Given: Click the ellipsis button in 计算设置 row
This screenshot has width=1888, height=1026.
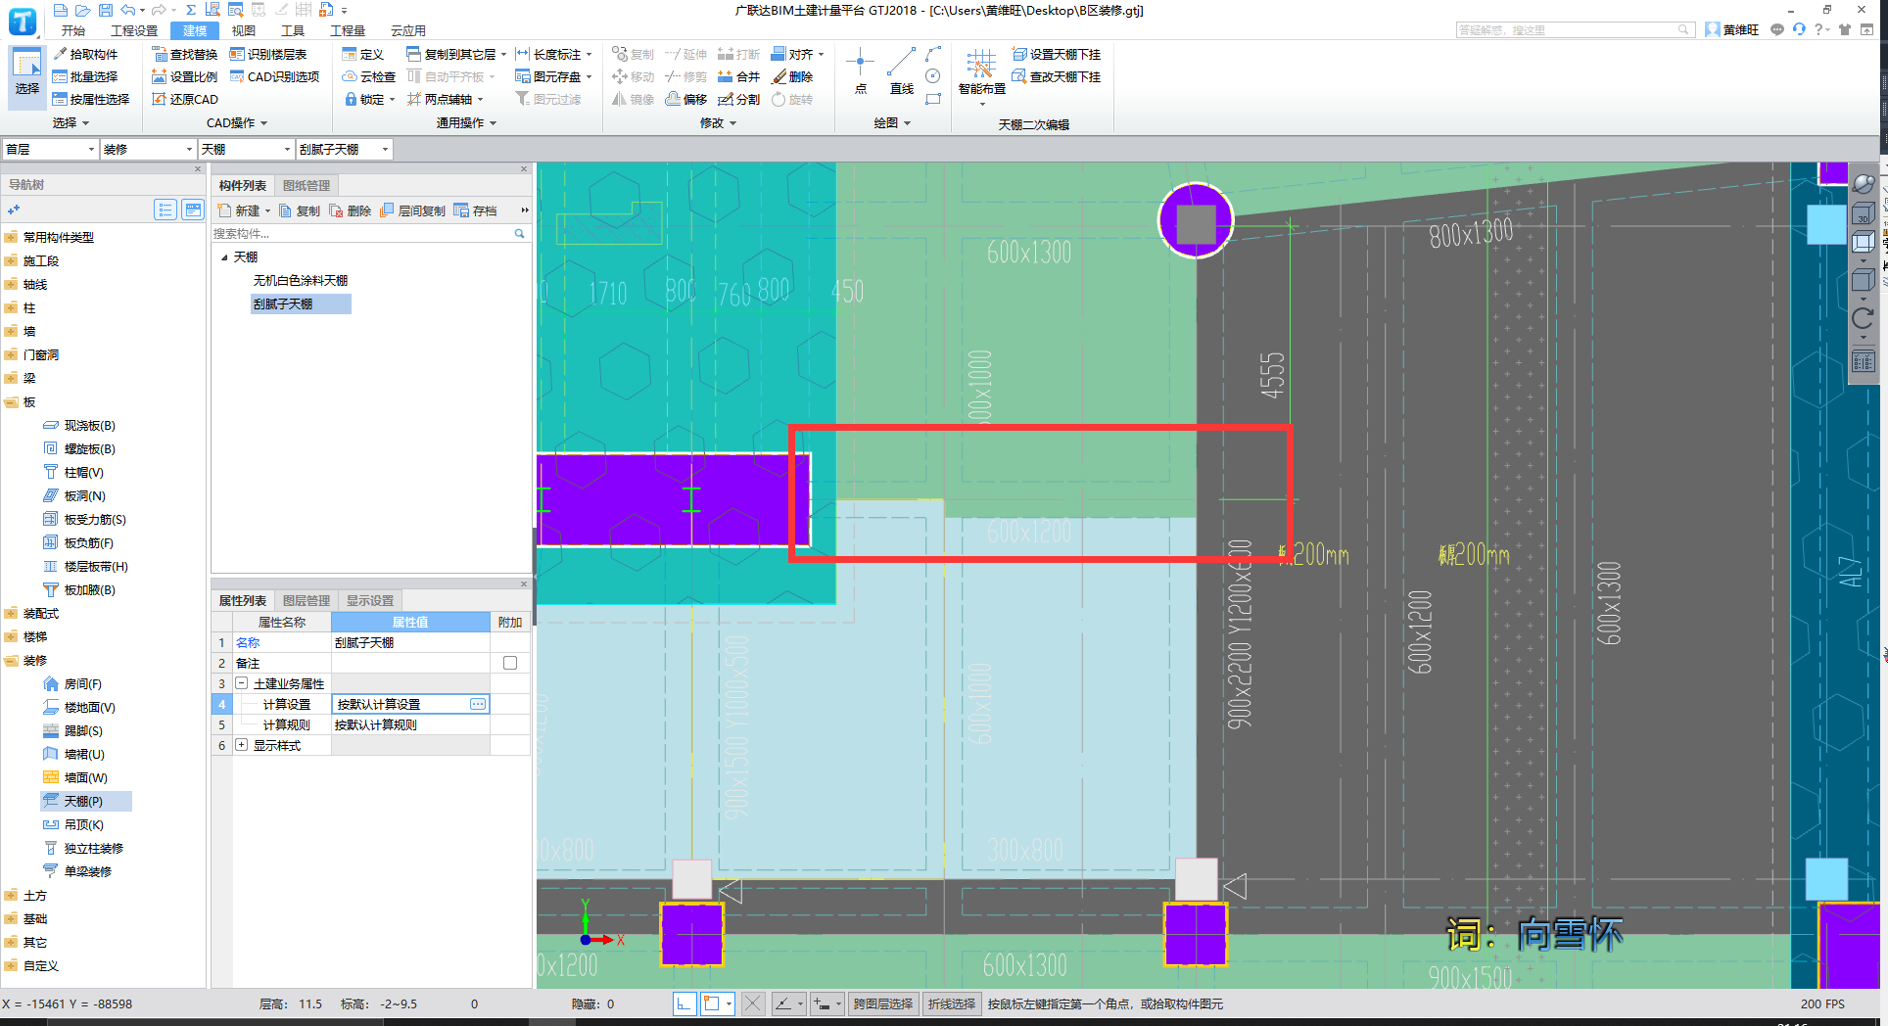Looking at the screenshot, I should click(478, 704).
